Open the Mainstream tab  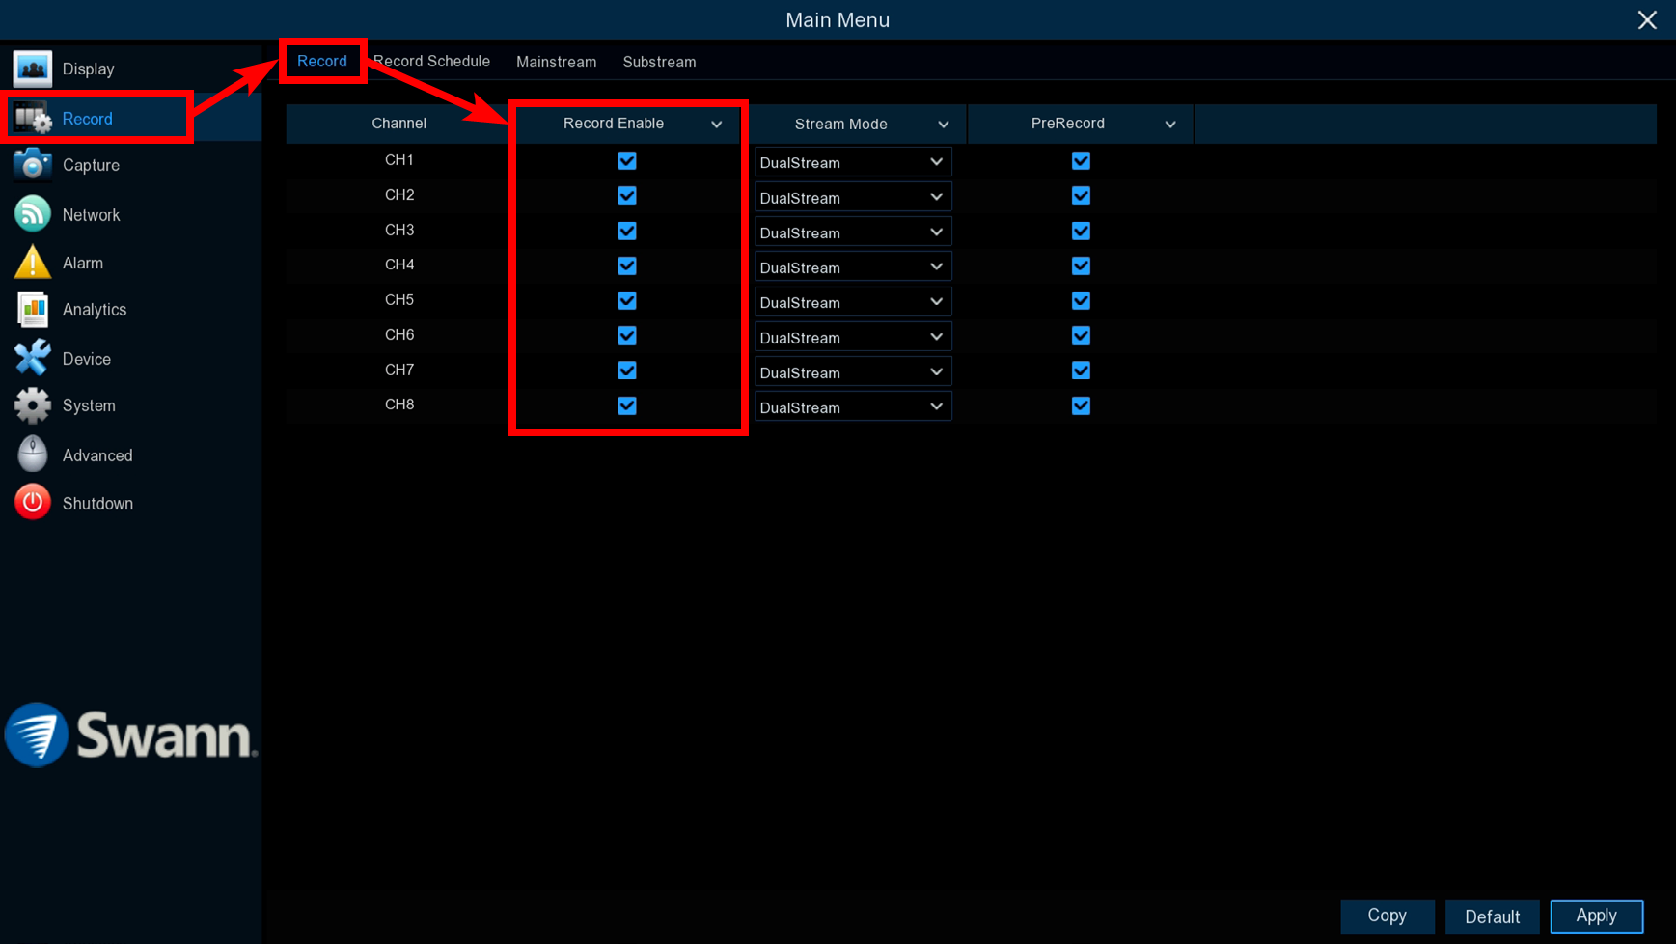point(556,62)
